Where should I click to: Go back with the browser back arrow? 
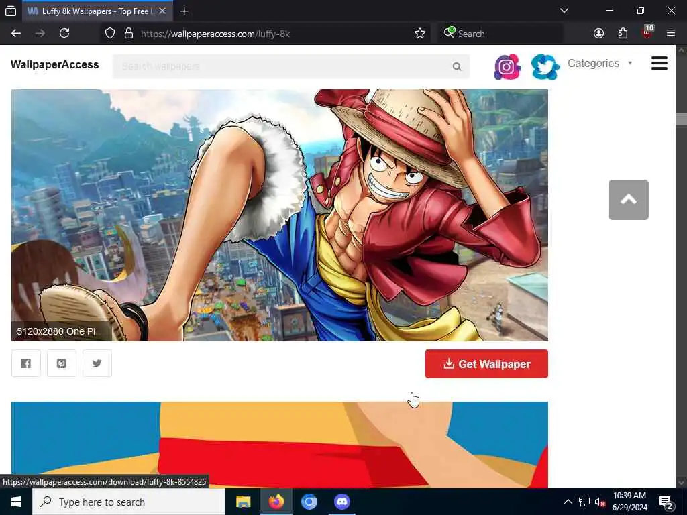click(16, 34)
